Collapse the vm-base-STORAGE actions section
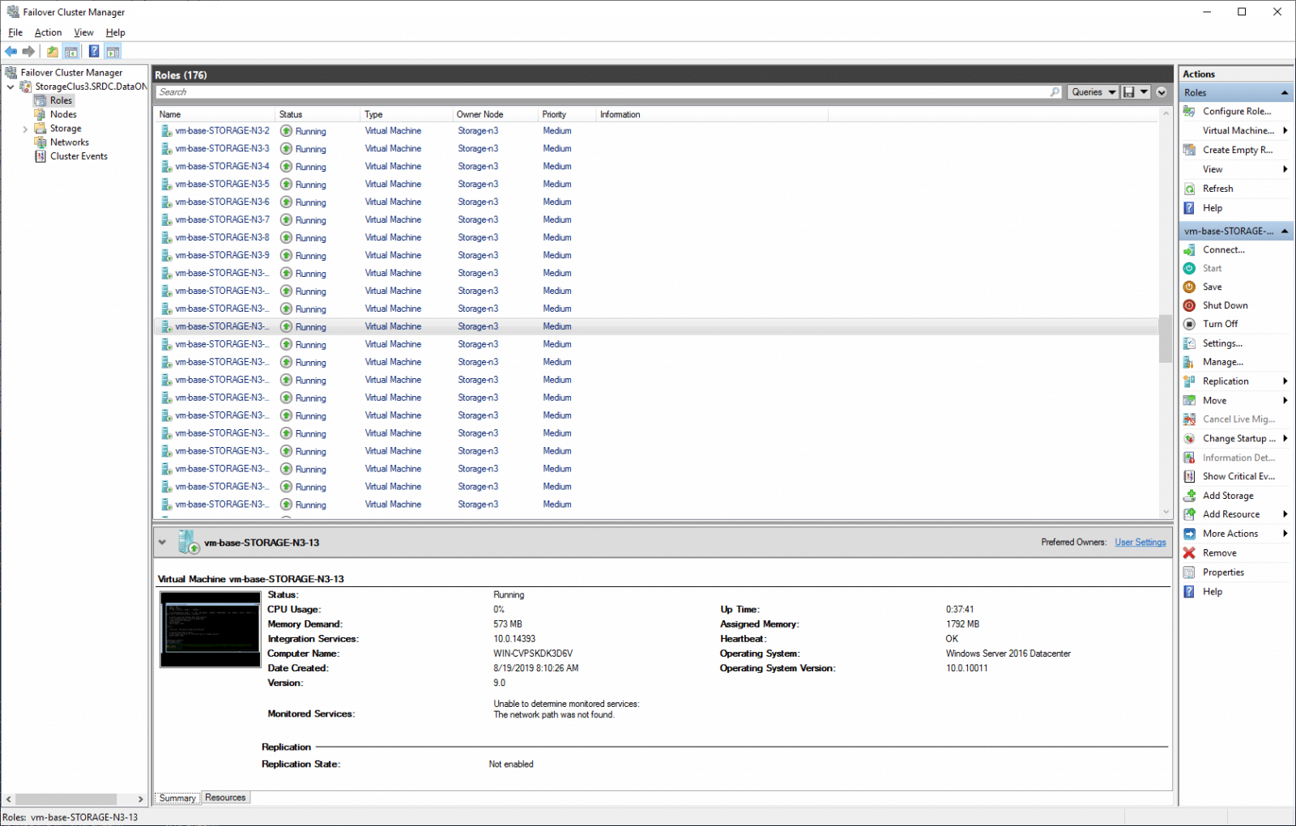 tap(1285, 232)
